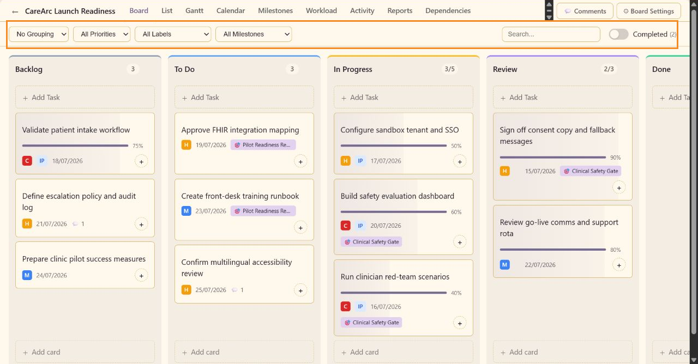Click the M priority badge on Create front-desk training runbook
Image resolution: width=698 pixels, height=364 pixels.
186,211
